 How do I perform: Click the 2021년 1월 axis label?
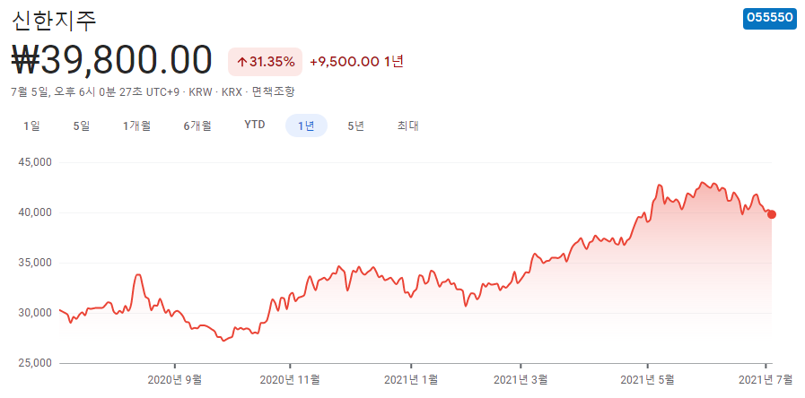pos(411,380)
